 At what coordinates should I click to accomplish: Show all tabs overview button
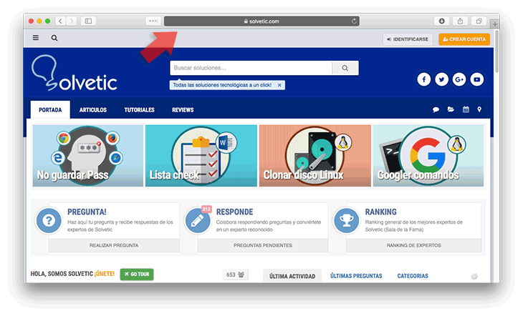pyautogui.click(x=479, y=21)
